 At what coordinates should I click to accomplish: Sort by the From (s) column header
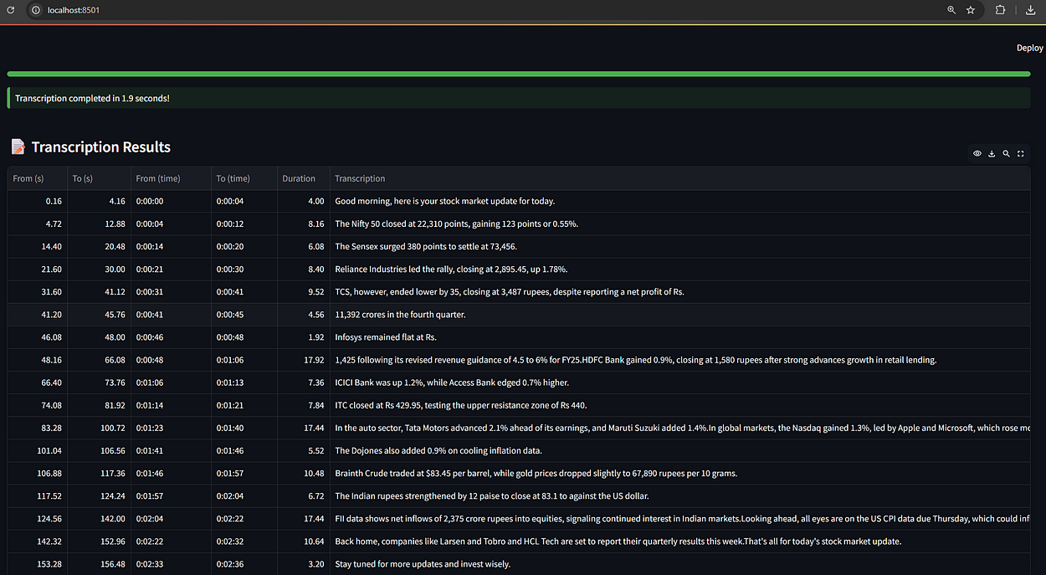(x=38, y=178)
